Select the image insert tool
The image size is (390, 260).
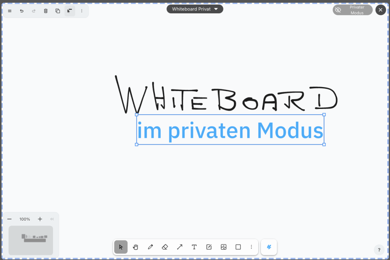click(x=223, y=247)
